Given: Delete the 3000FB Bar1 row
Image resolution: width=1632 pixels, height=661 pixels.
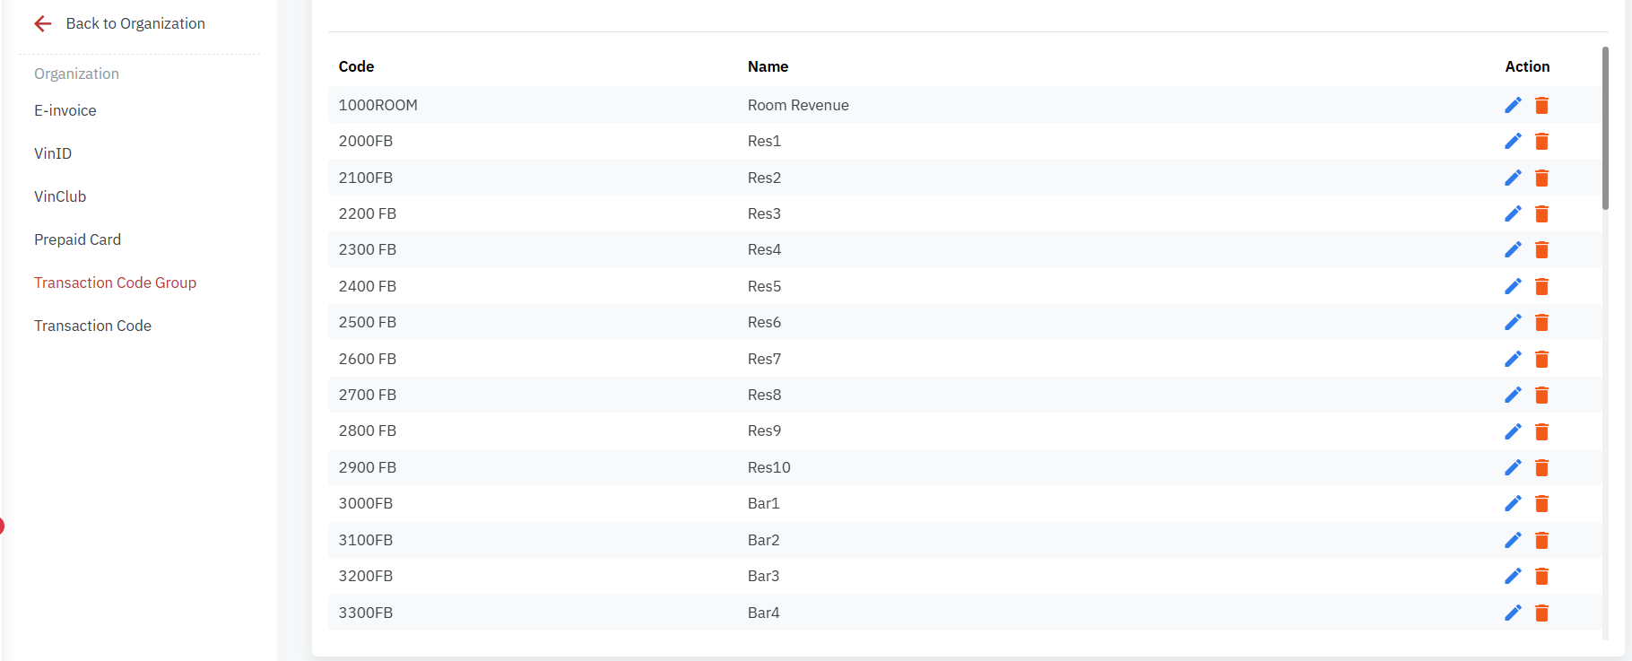Looking at the screenshot, I should coord(1541,504).
